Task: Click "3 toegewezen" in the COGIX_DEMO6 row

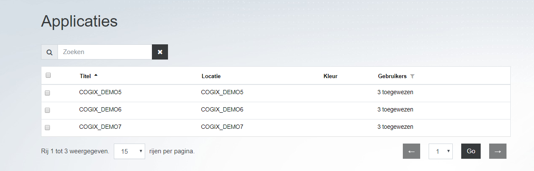Action: click(395, 109)
